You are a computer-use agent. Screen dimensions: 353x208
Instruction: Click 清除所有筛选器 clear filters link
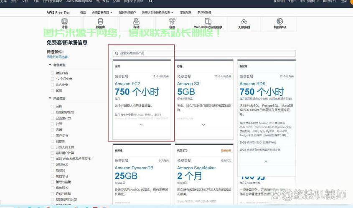pos(57,57)
